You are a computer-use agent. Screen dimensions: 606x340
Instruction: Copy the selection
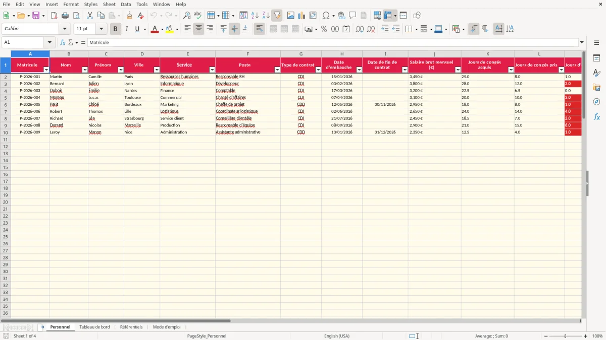(x=101, y=16)
